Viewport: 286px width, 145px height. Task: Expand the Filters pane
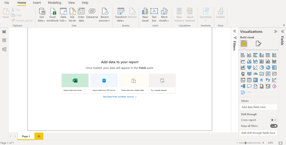pos(235,31)
